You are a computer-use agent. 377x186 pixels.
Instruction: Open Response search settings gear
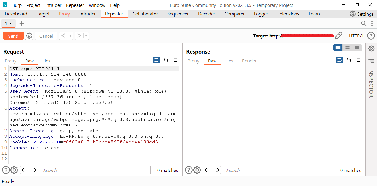point(197,170)
